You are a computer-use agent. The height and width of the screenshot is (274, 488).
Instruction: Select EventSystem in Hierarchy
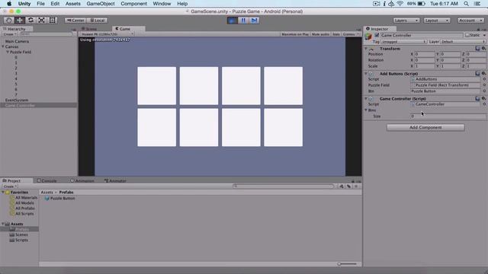17,100
